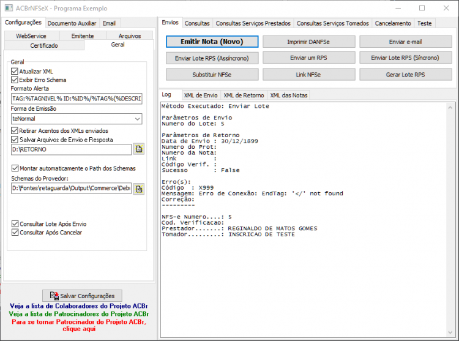This screenshot has width=459, height=341.
Task: Click log line 'Método Executado: Enviar Lote'
Action: [215, 106]
